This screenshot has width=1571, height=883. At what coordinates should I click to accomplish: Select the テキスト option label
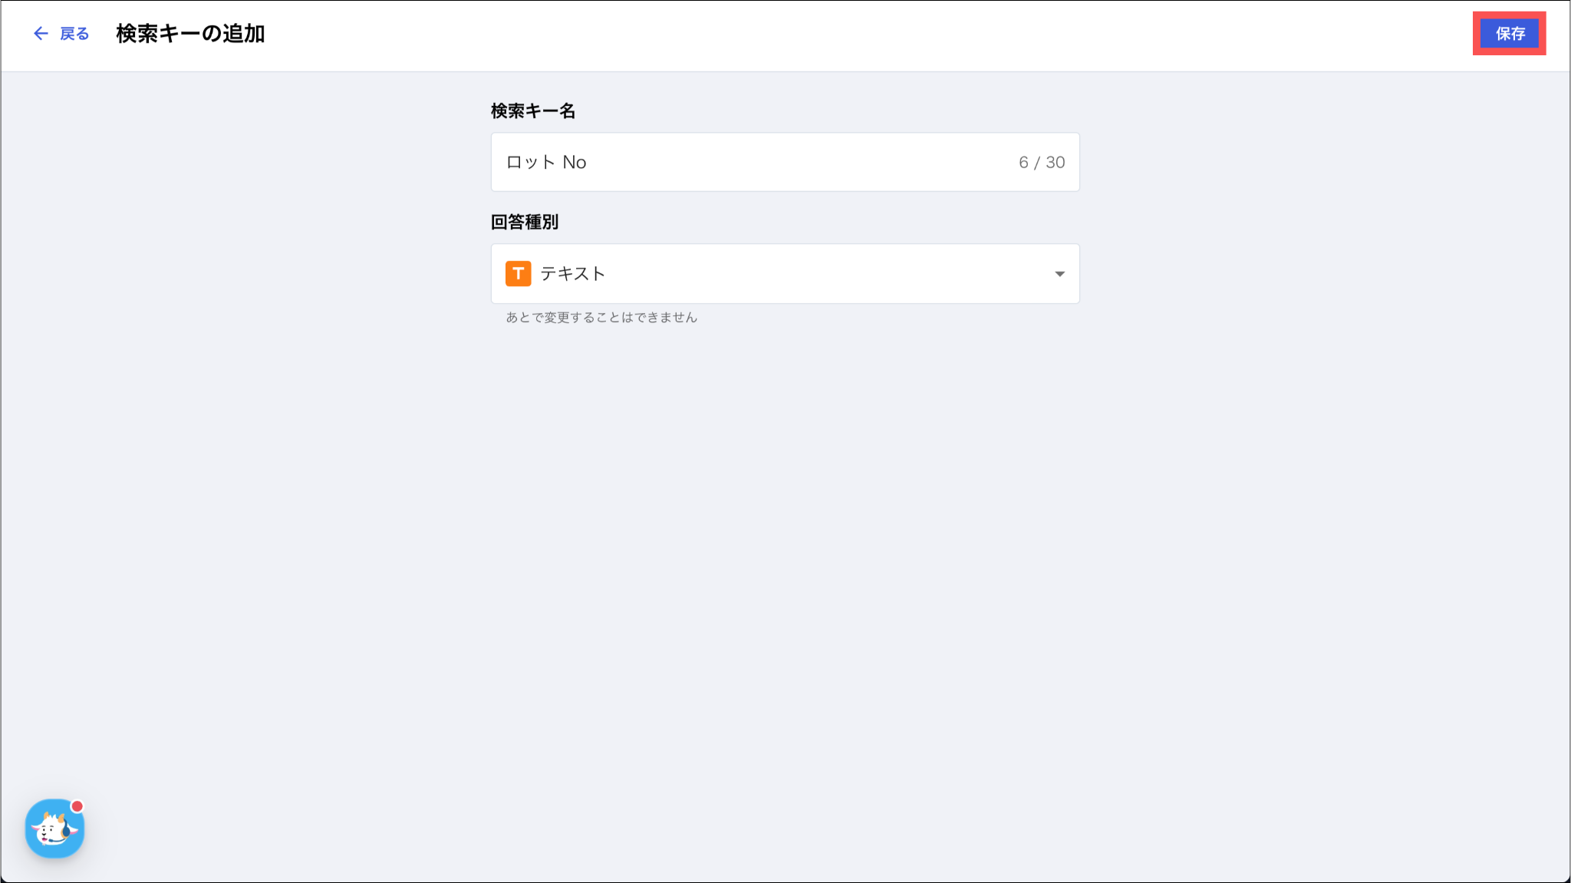coord(573,274)
